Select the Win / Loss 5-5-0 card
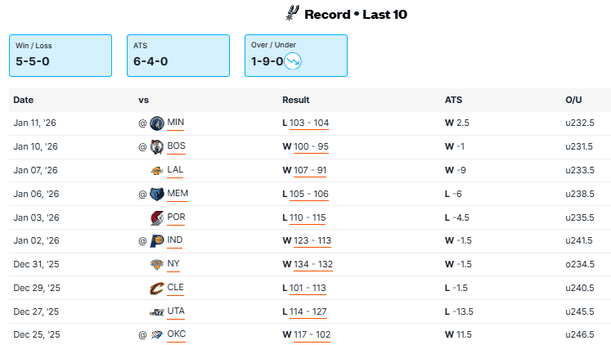Screen dimensions: 611x345 (60, 56)
